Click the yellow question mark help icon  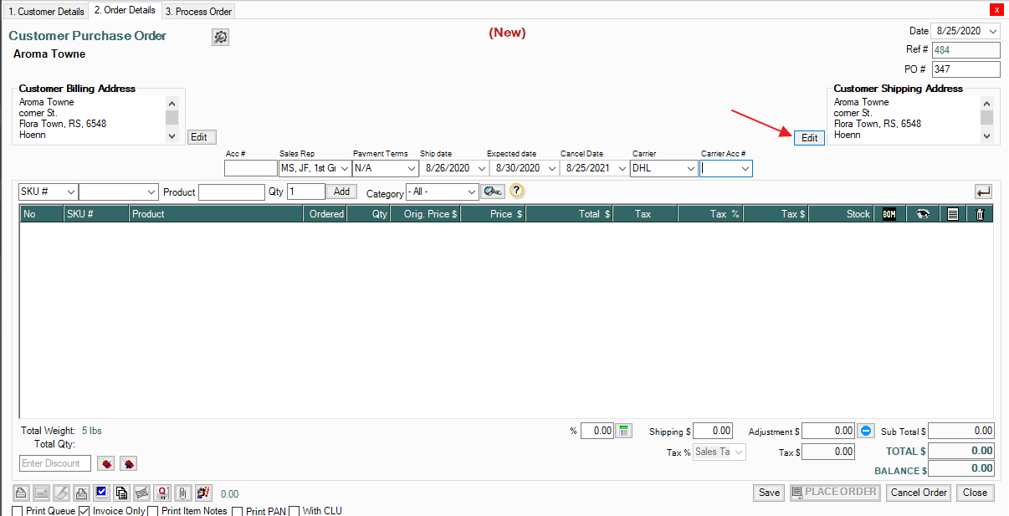click(x=516, y=192)
